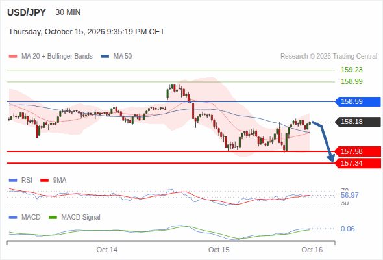
Task: Click the MA 20 + Bollinger Bands legend swatch
Action: [x=13, y=57]
